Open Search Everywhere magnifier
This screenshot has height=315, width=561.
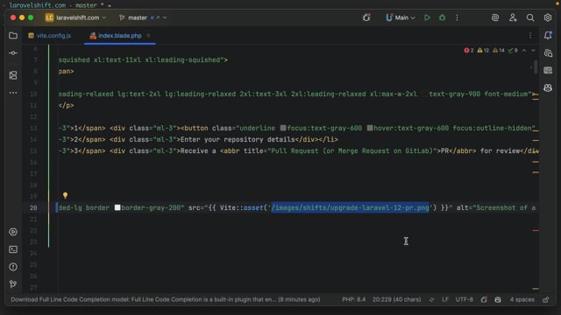click(530, 17)
